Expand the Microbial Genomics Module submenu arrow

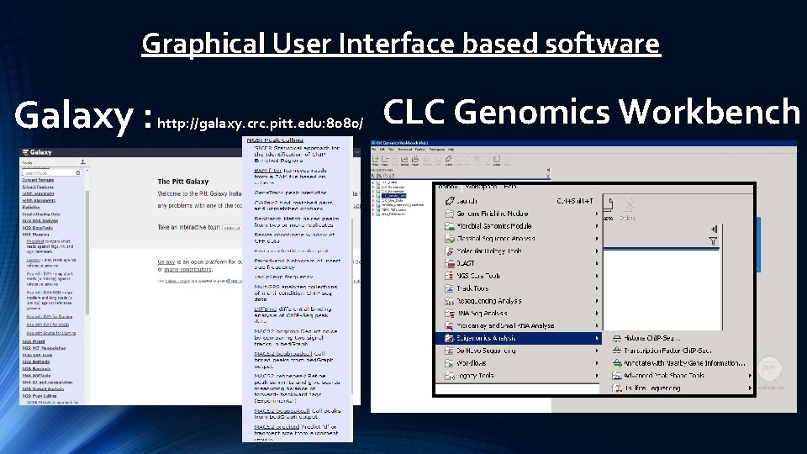(597, 226)
